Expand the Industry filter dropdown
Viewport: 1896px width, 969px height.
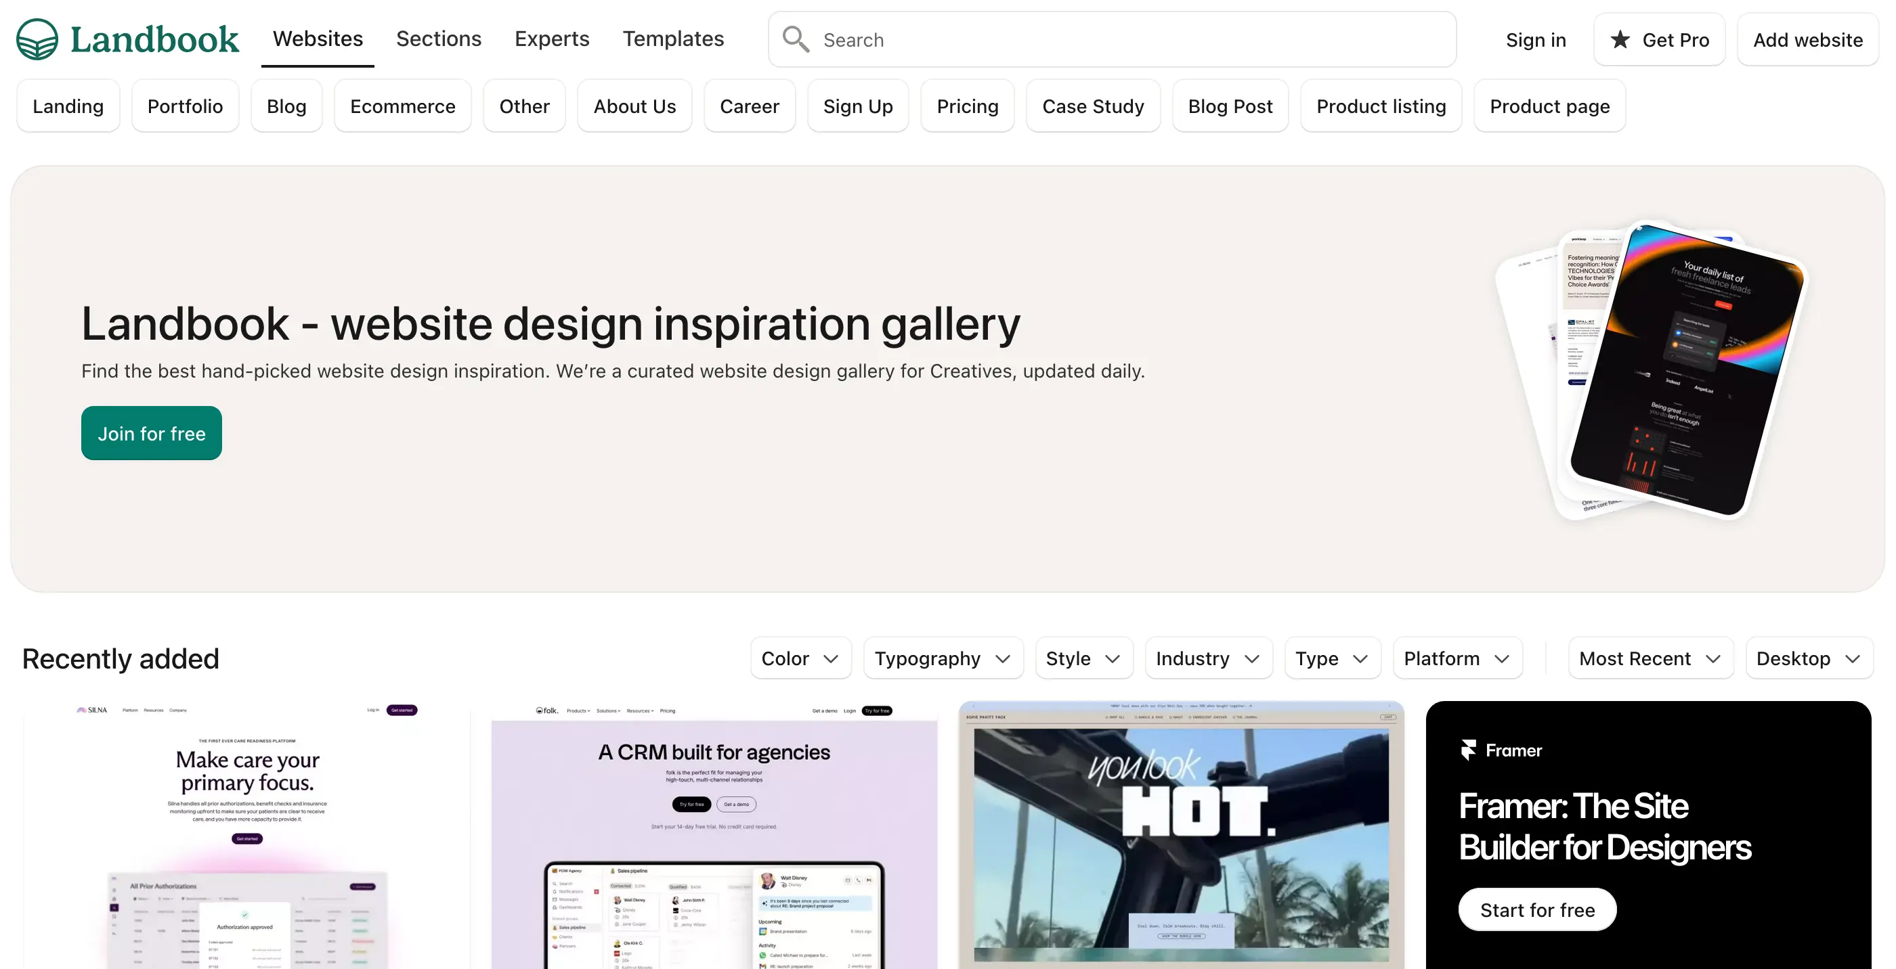coord(1208,658)
